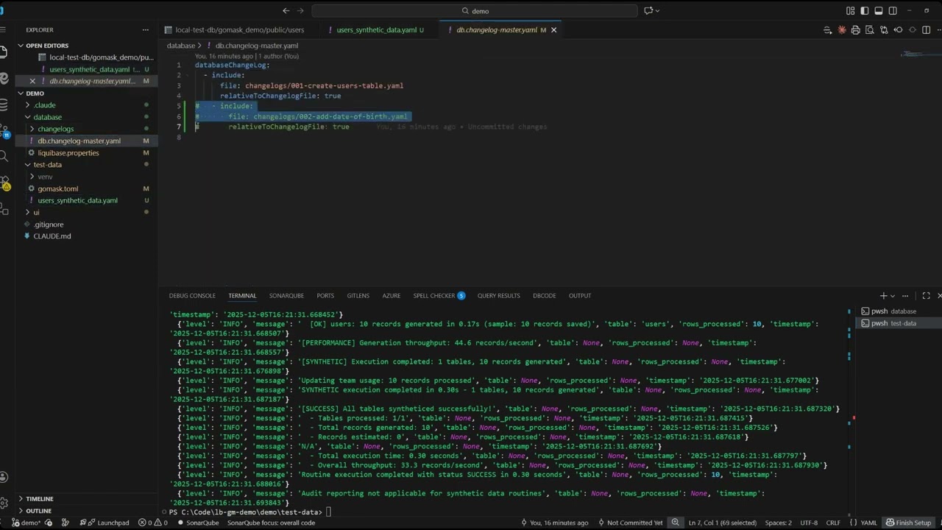Click the run-lines icon in editor toolbar
The image size is (942, 530).
click(827, 30)
